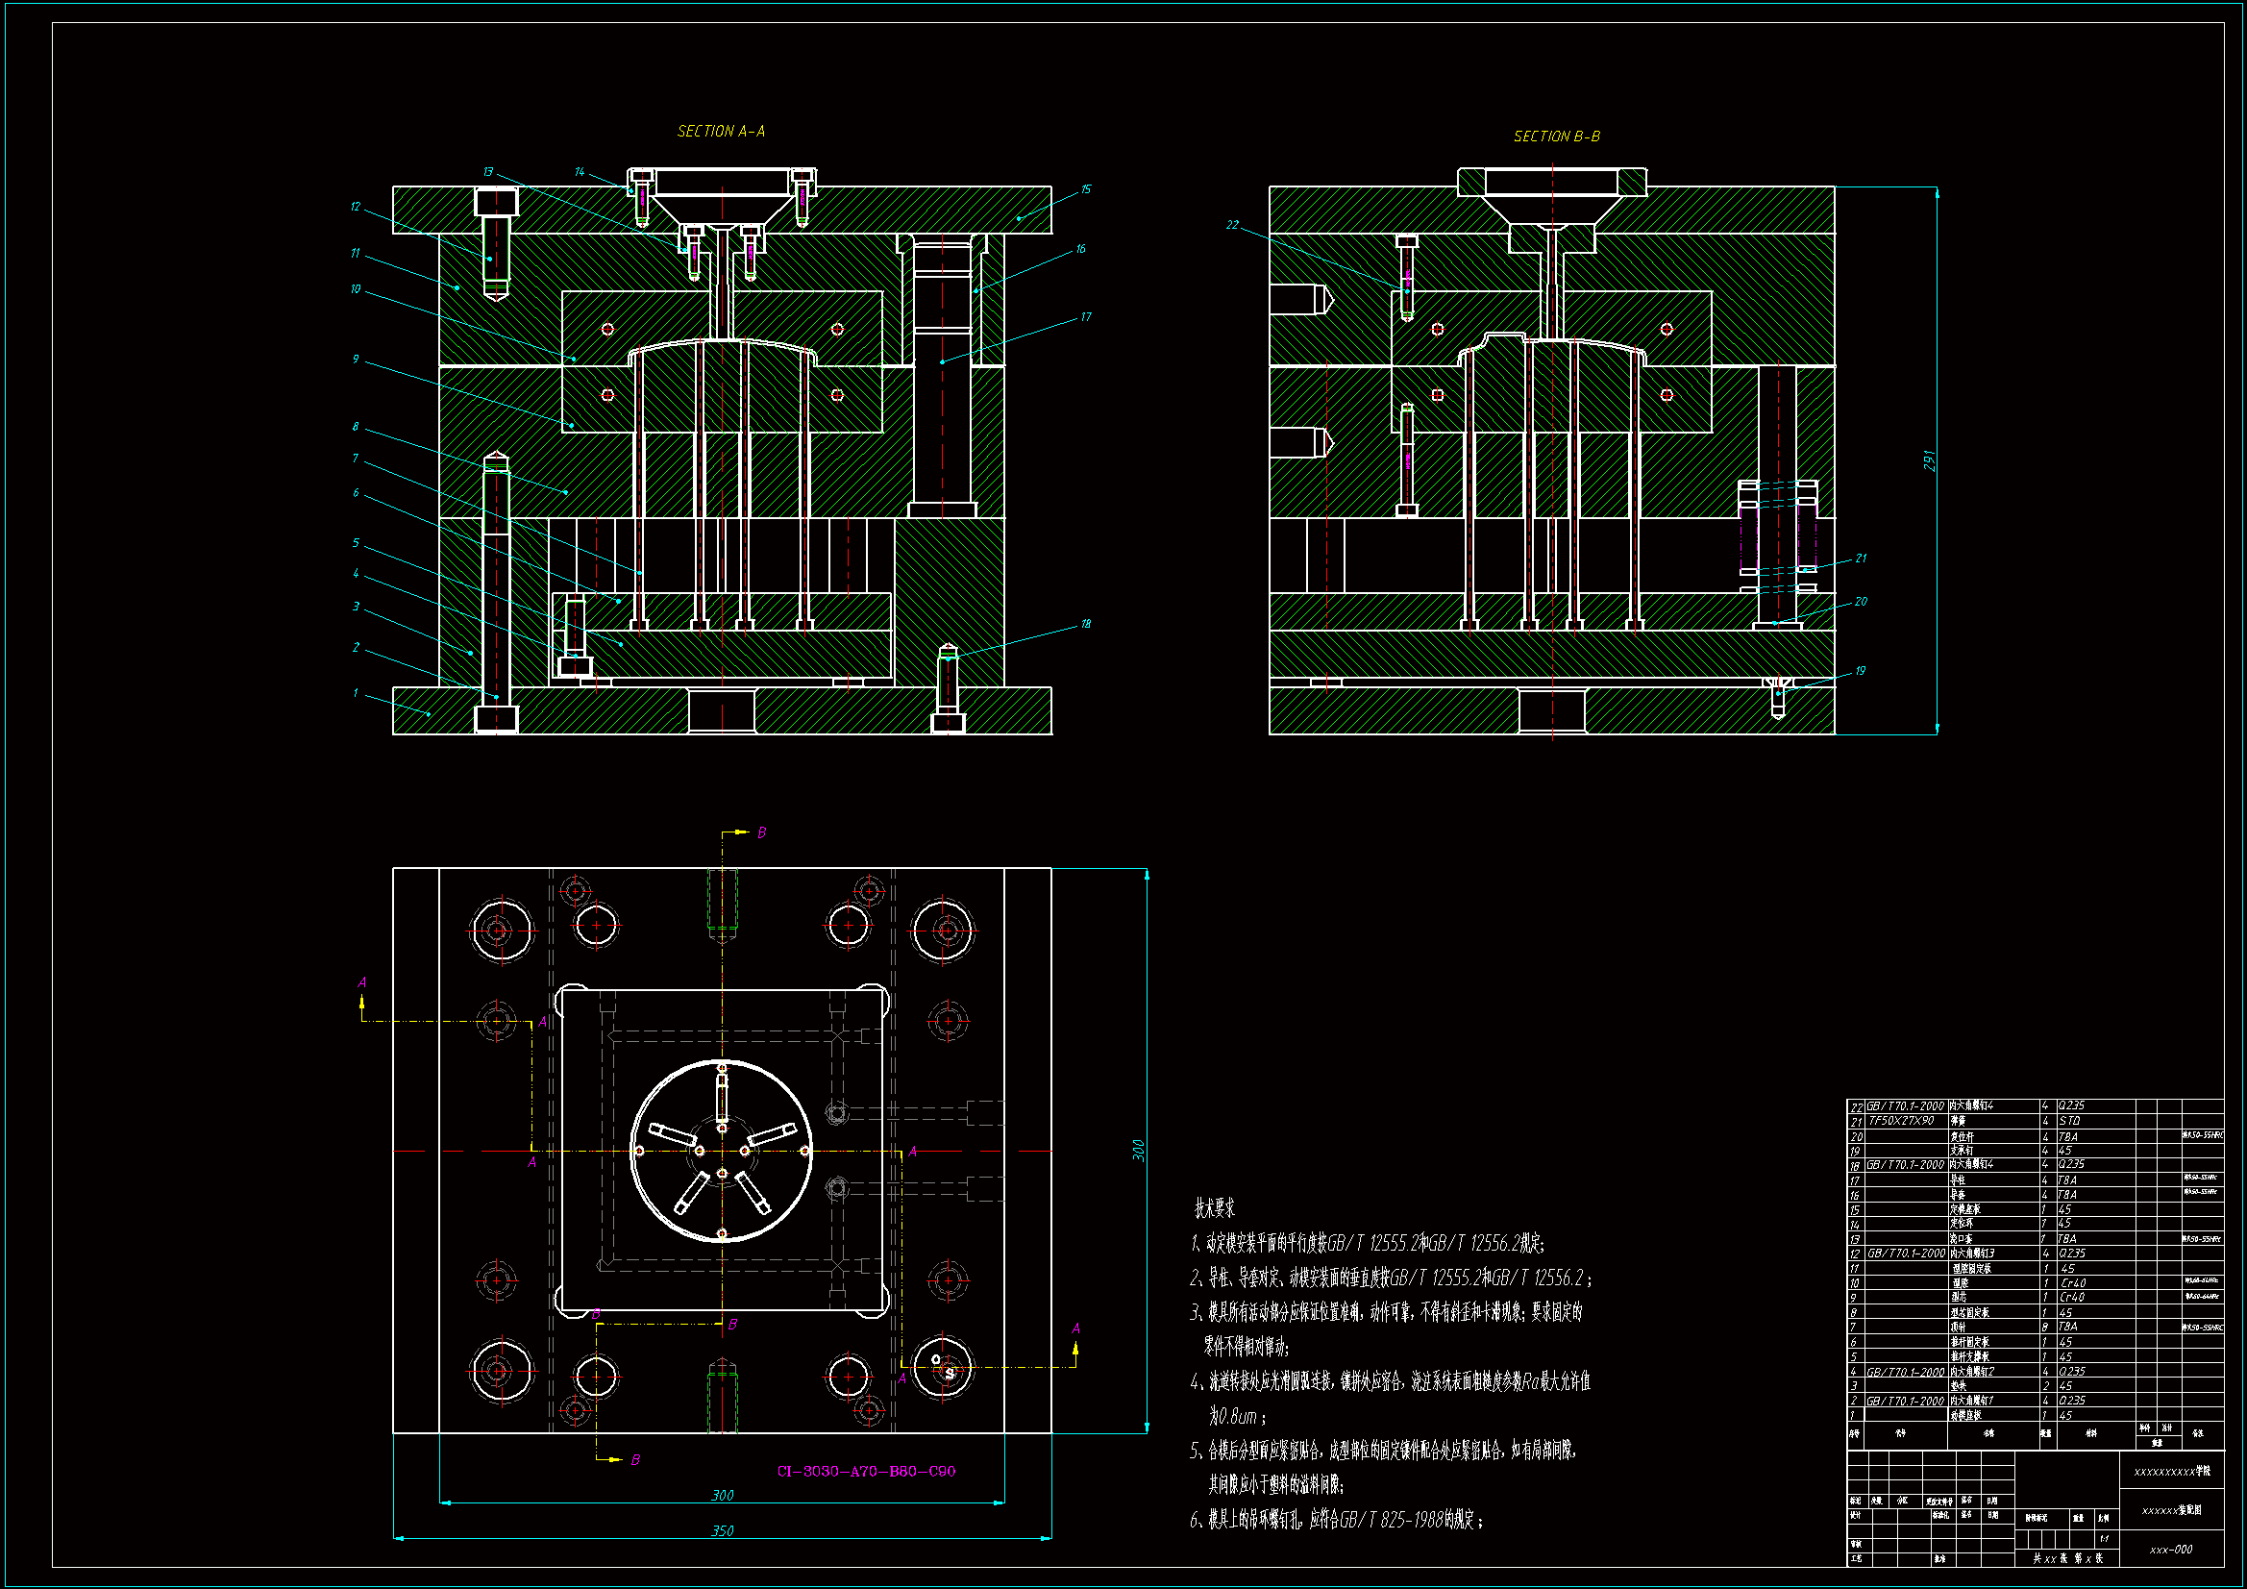Click the B section marker atop plan view
This screenshot has height=1589, width=2247.
[761, 832]
